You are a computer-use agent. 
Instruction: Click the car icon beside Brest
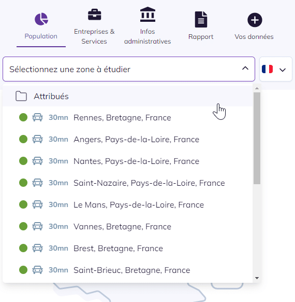pos(37,248)
